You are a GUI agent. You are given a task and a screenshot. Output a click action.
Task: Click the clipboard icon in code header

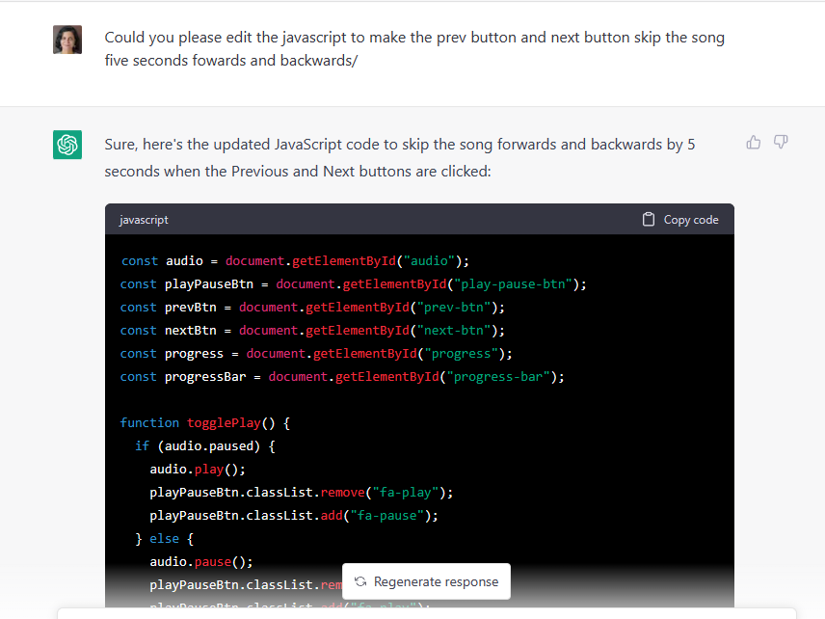(x=649, y=219)
